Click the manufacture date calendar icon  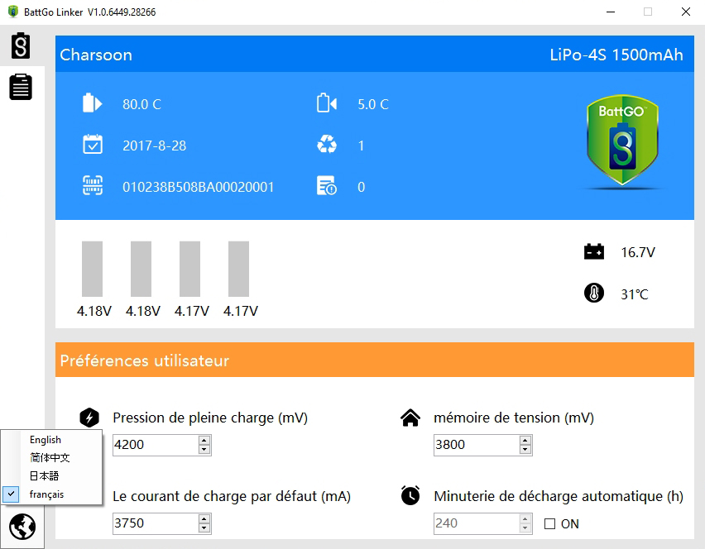(93, 145)
